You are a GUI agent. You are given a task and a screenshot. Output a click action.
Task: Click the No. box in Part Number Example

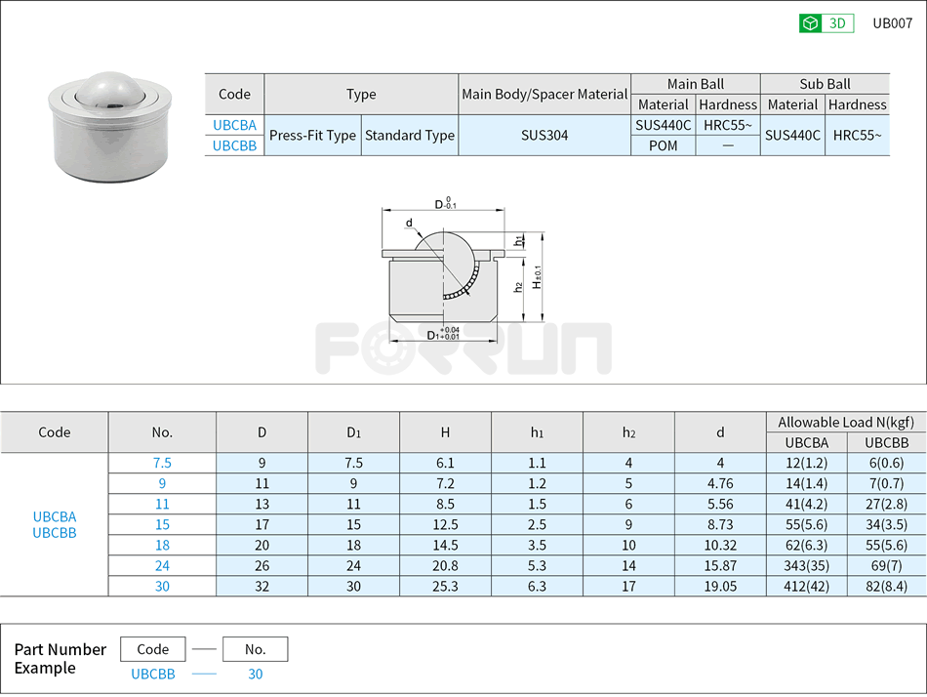[255, 649]
